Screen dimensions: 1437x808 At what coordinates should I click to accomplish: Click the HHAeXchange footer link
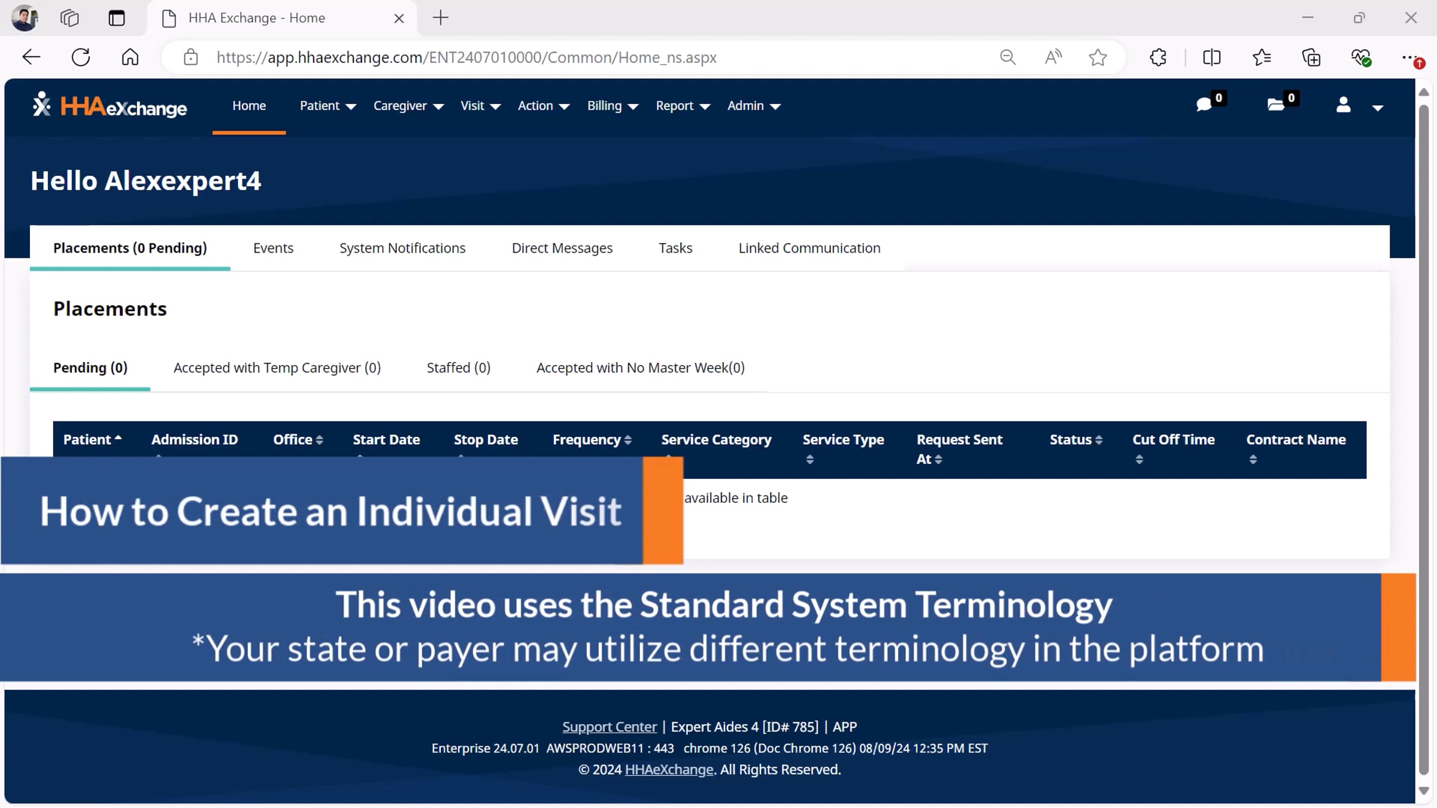[669, 770]
